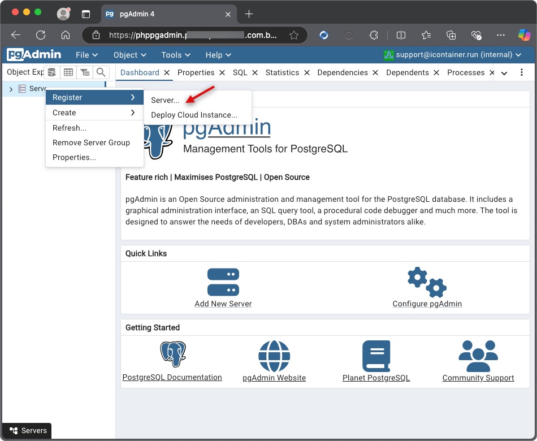Open the panel kebab options menu
This screenshot has height=441, width=537.
pos(522,72)
